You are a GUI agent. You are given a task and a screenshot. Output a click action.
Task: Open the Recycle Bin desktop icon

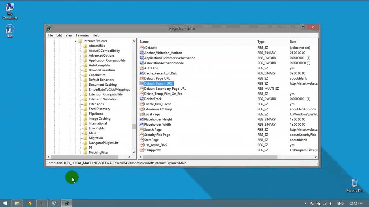pos(354,186)
